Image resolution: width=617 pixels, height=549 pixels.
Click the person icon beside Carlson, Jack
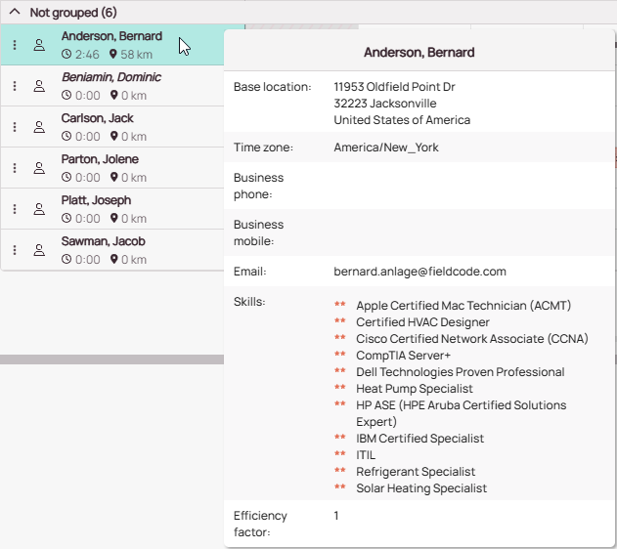(39, 127)
